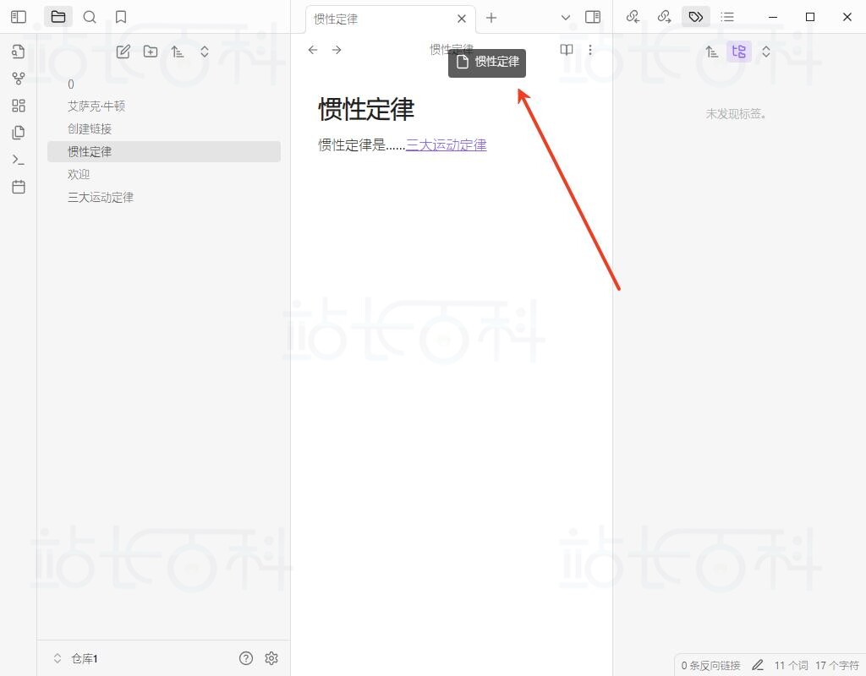Open the command palette icon
Screen dimensions: 866x676
tap(19, 160)
